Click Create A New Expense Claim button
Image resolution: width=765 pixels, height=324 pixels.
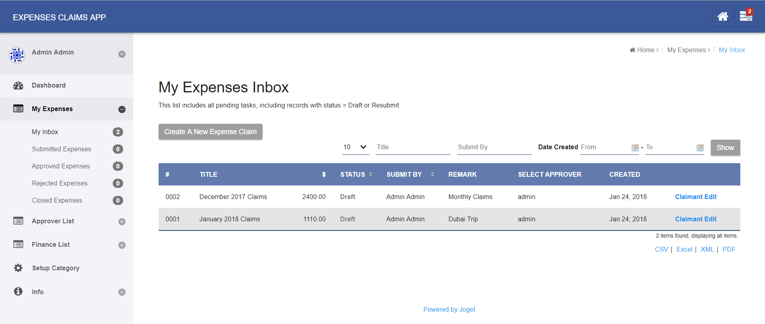pyautogui.click(x=210, y=132)
